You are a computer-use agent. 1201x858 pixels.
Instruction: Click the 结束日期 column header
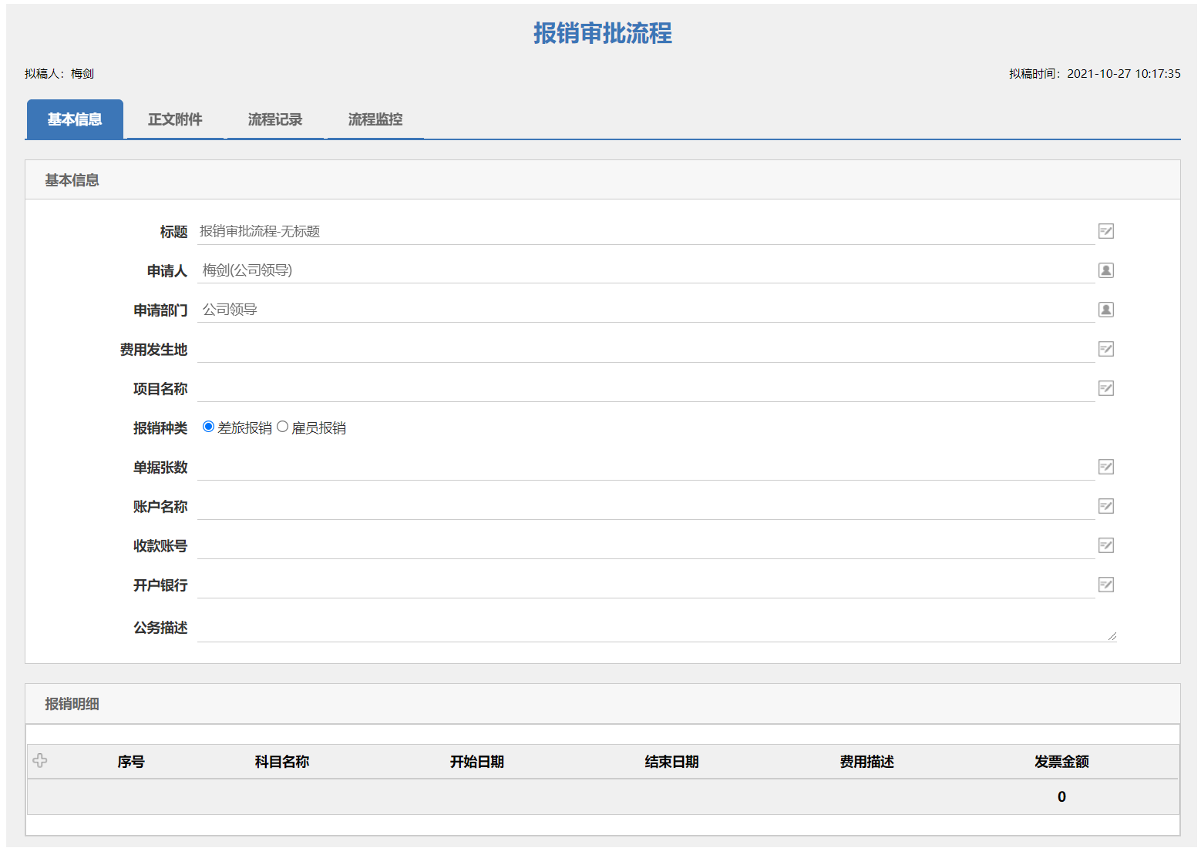(x=672, y=762)
